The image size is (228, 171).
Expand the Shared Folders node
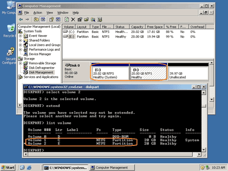point(21,40)
